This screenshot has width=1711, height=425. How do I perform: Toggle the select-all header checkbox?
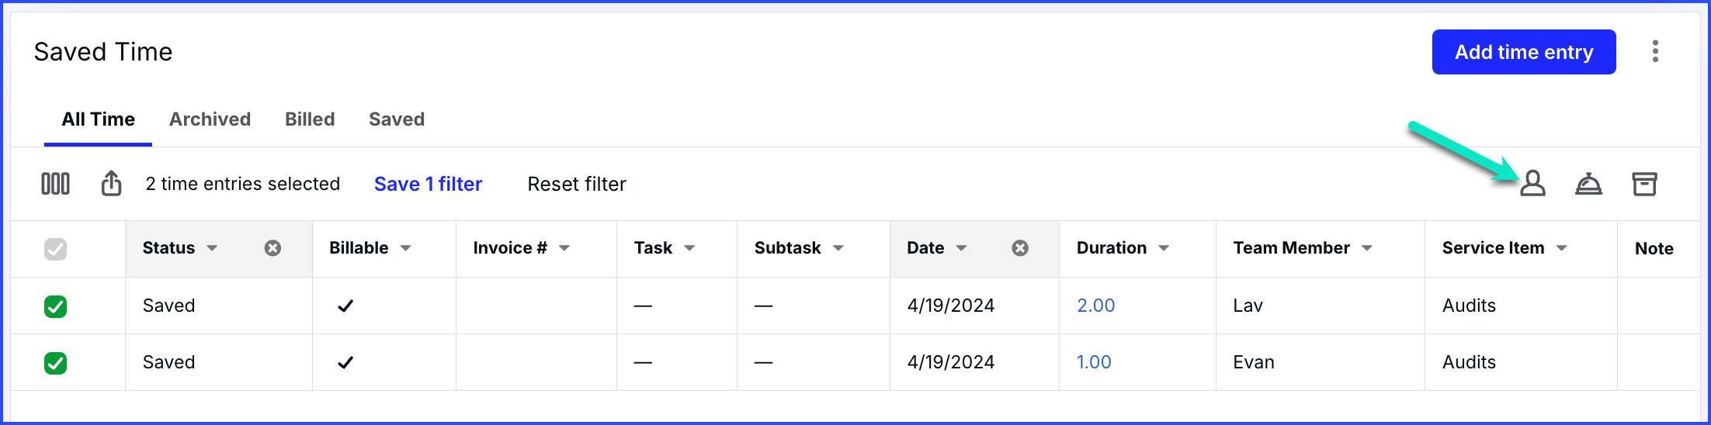pyautogui.click(x=55, y=249)
